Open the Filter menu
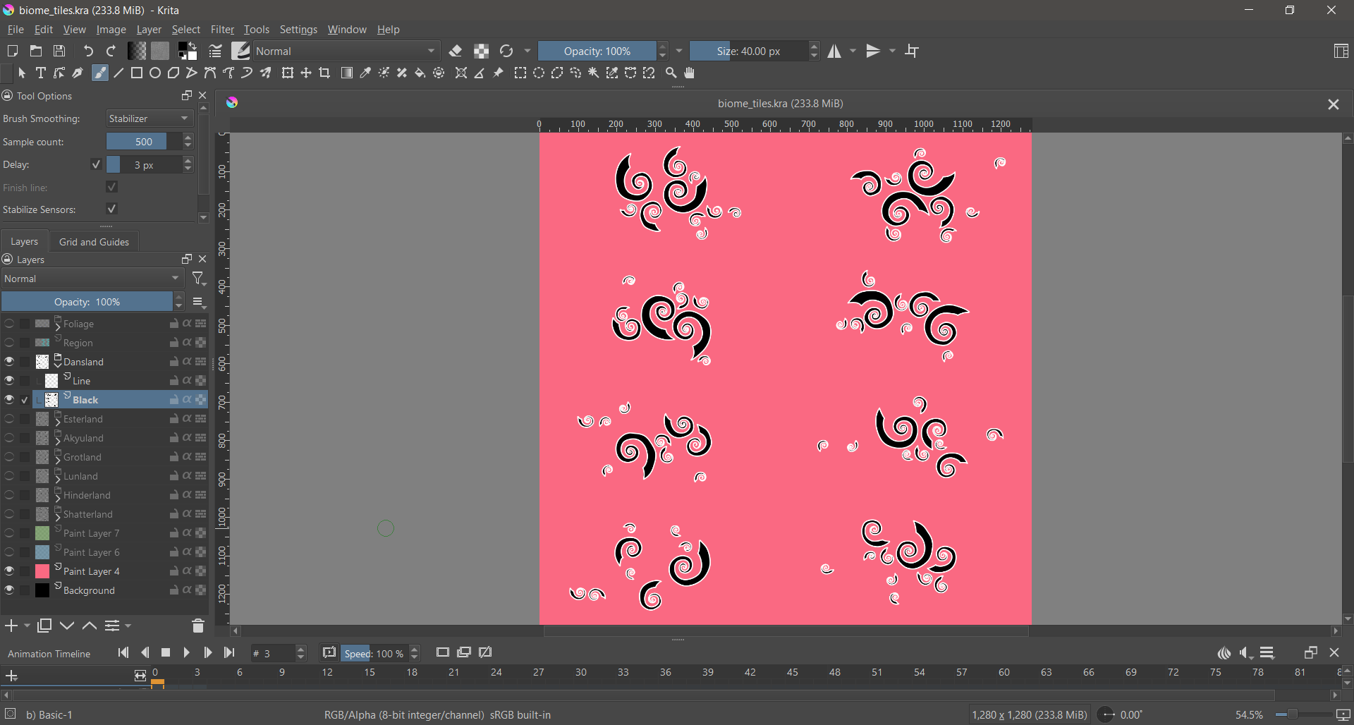The width and height of the screenshot is (1354, 725). tap(222, 30)
